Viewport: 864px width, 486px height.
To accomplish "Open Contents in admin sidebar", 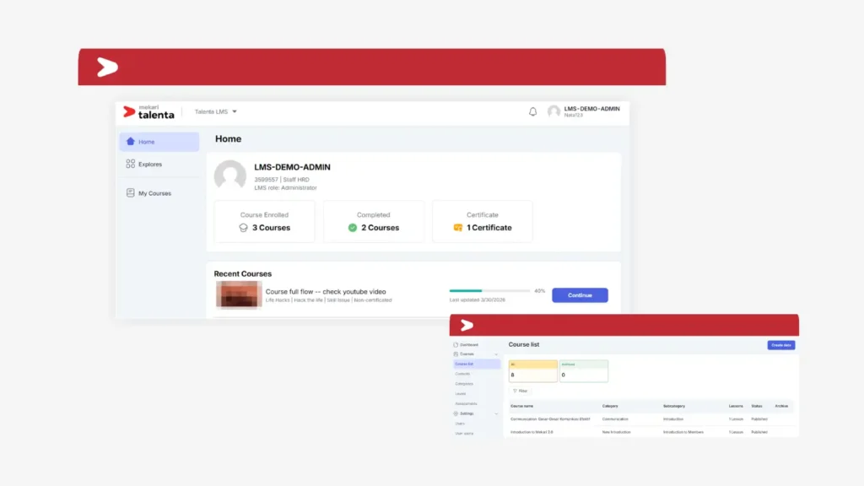I will (x=462, y=374).
